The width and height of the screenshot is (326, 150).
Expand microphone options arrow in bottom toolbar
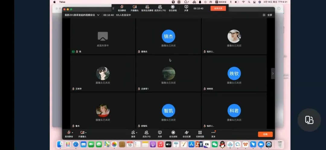click(72, 133)
